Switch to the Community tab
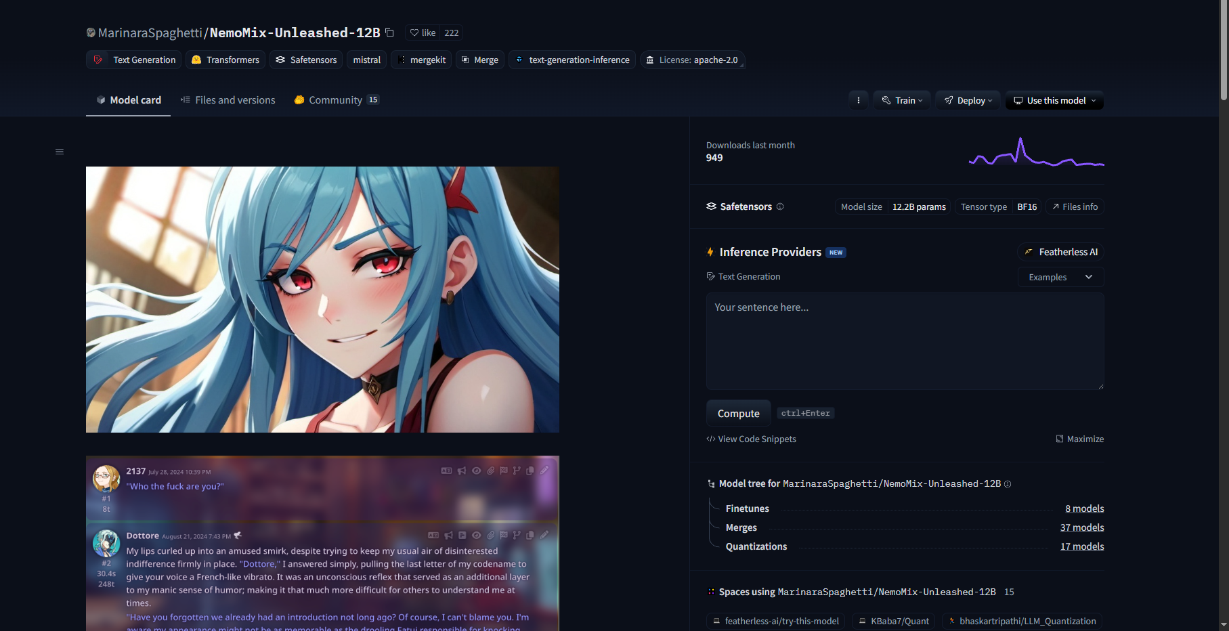The width and height of the screenshot is (1229, 631). [337, 100]
